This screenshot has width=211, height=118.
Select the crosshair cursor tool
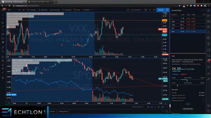coord(3,14)
